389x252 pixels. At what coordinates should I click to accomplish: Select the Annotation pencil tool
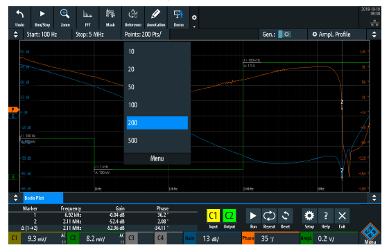point(156,17)
